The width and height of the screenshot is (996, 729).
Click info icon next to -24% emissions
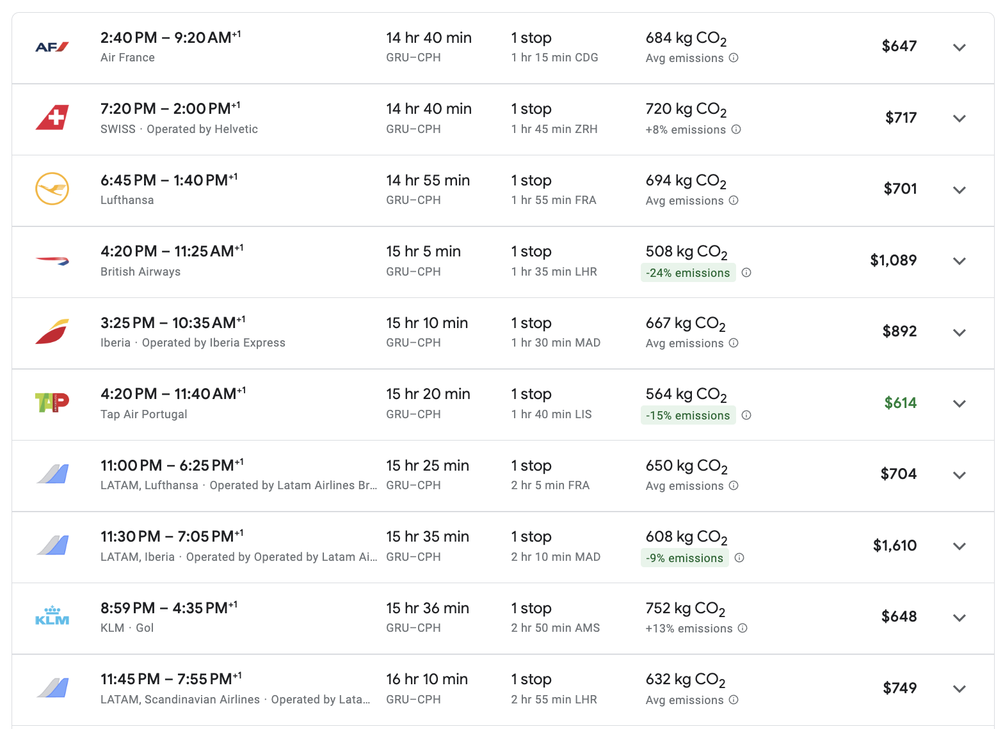click(x=746, y=272)
